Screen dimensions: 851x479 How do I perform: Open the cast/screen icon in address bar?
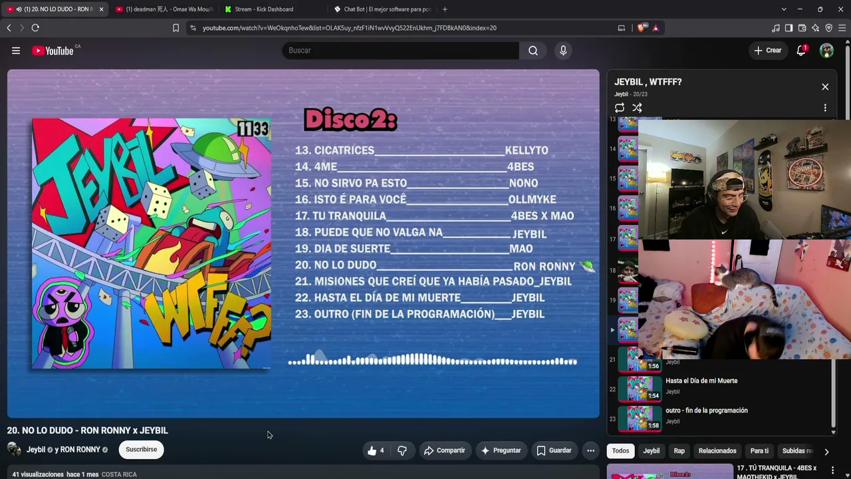(622, 28)
